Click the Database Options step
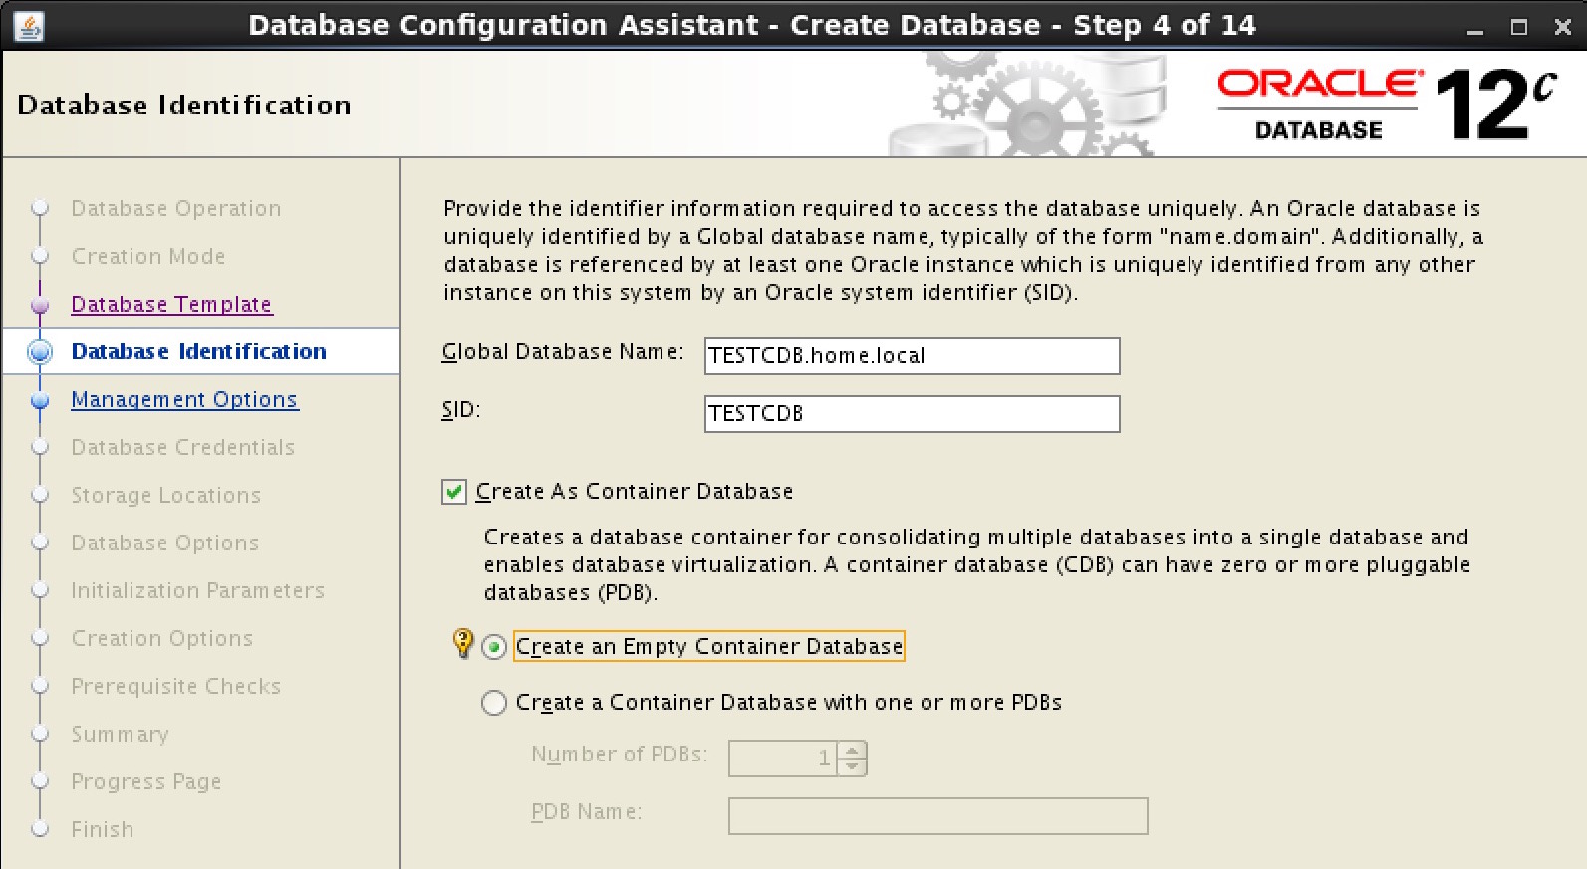 click(165, 543)
